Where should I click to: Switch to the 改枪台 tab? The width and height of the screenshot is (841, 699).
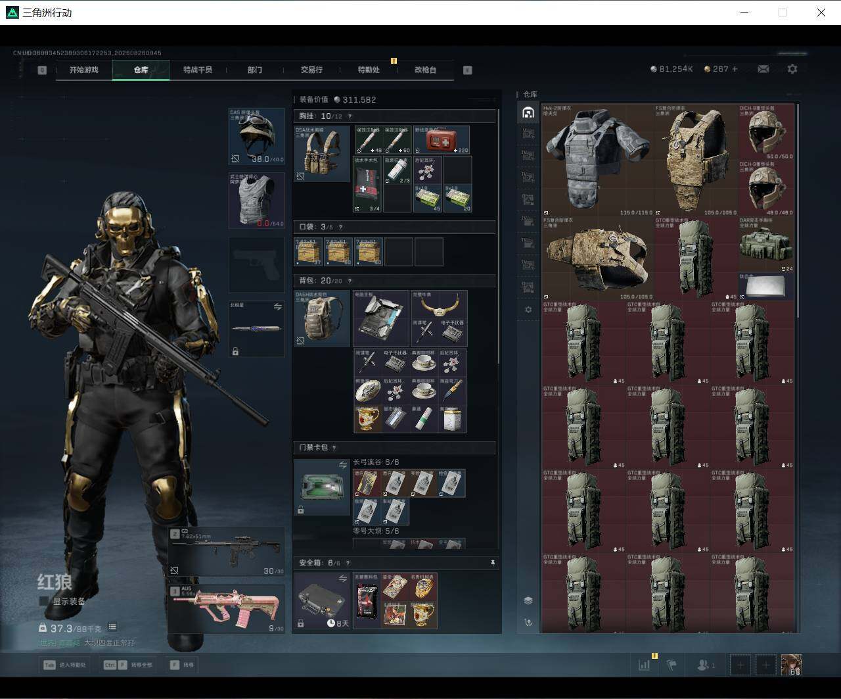[425, 70]
